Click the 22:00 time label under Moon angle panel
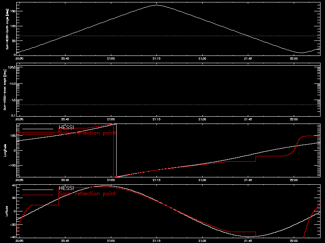 (x=294, y=119)
